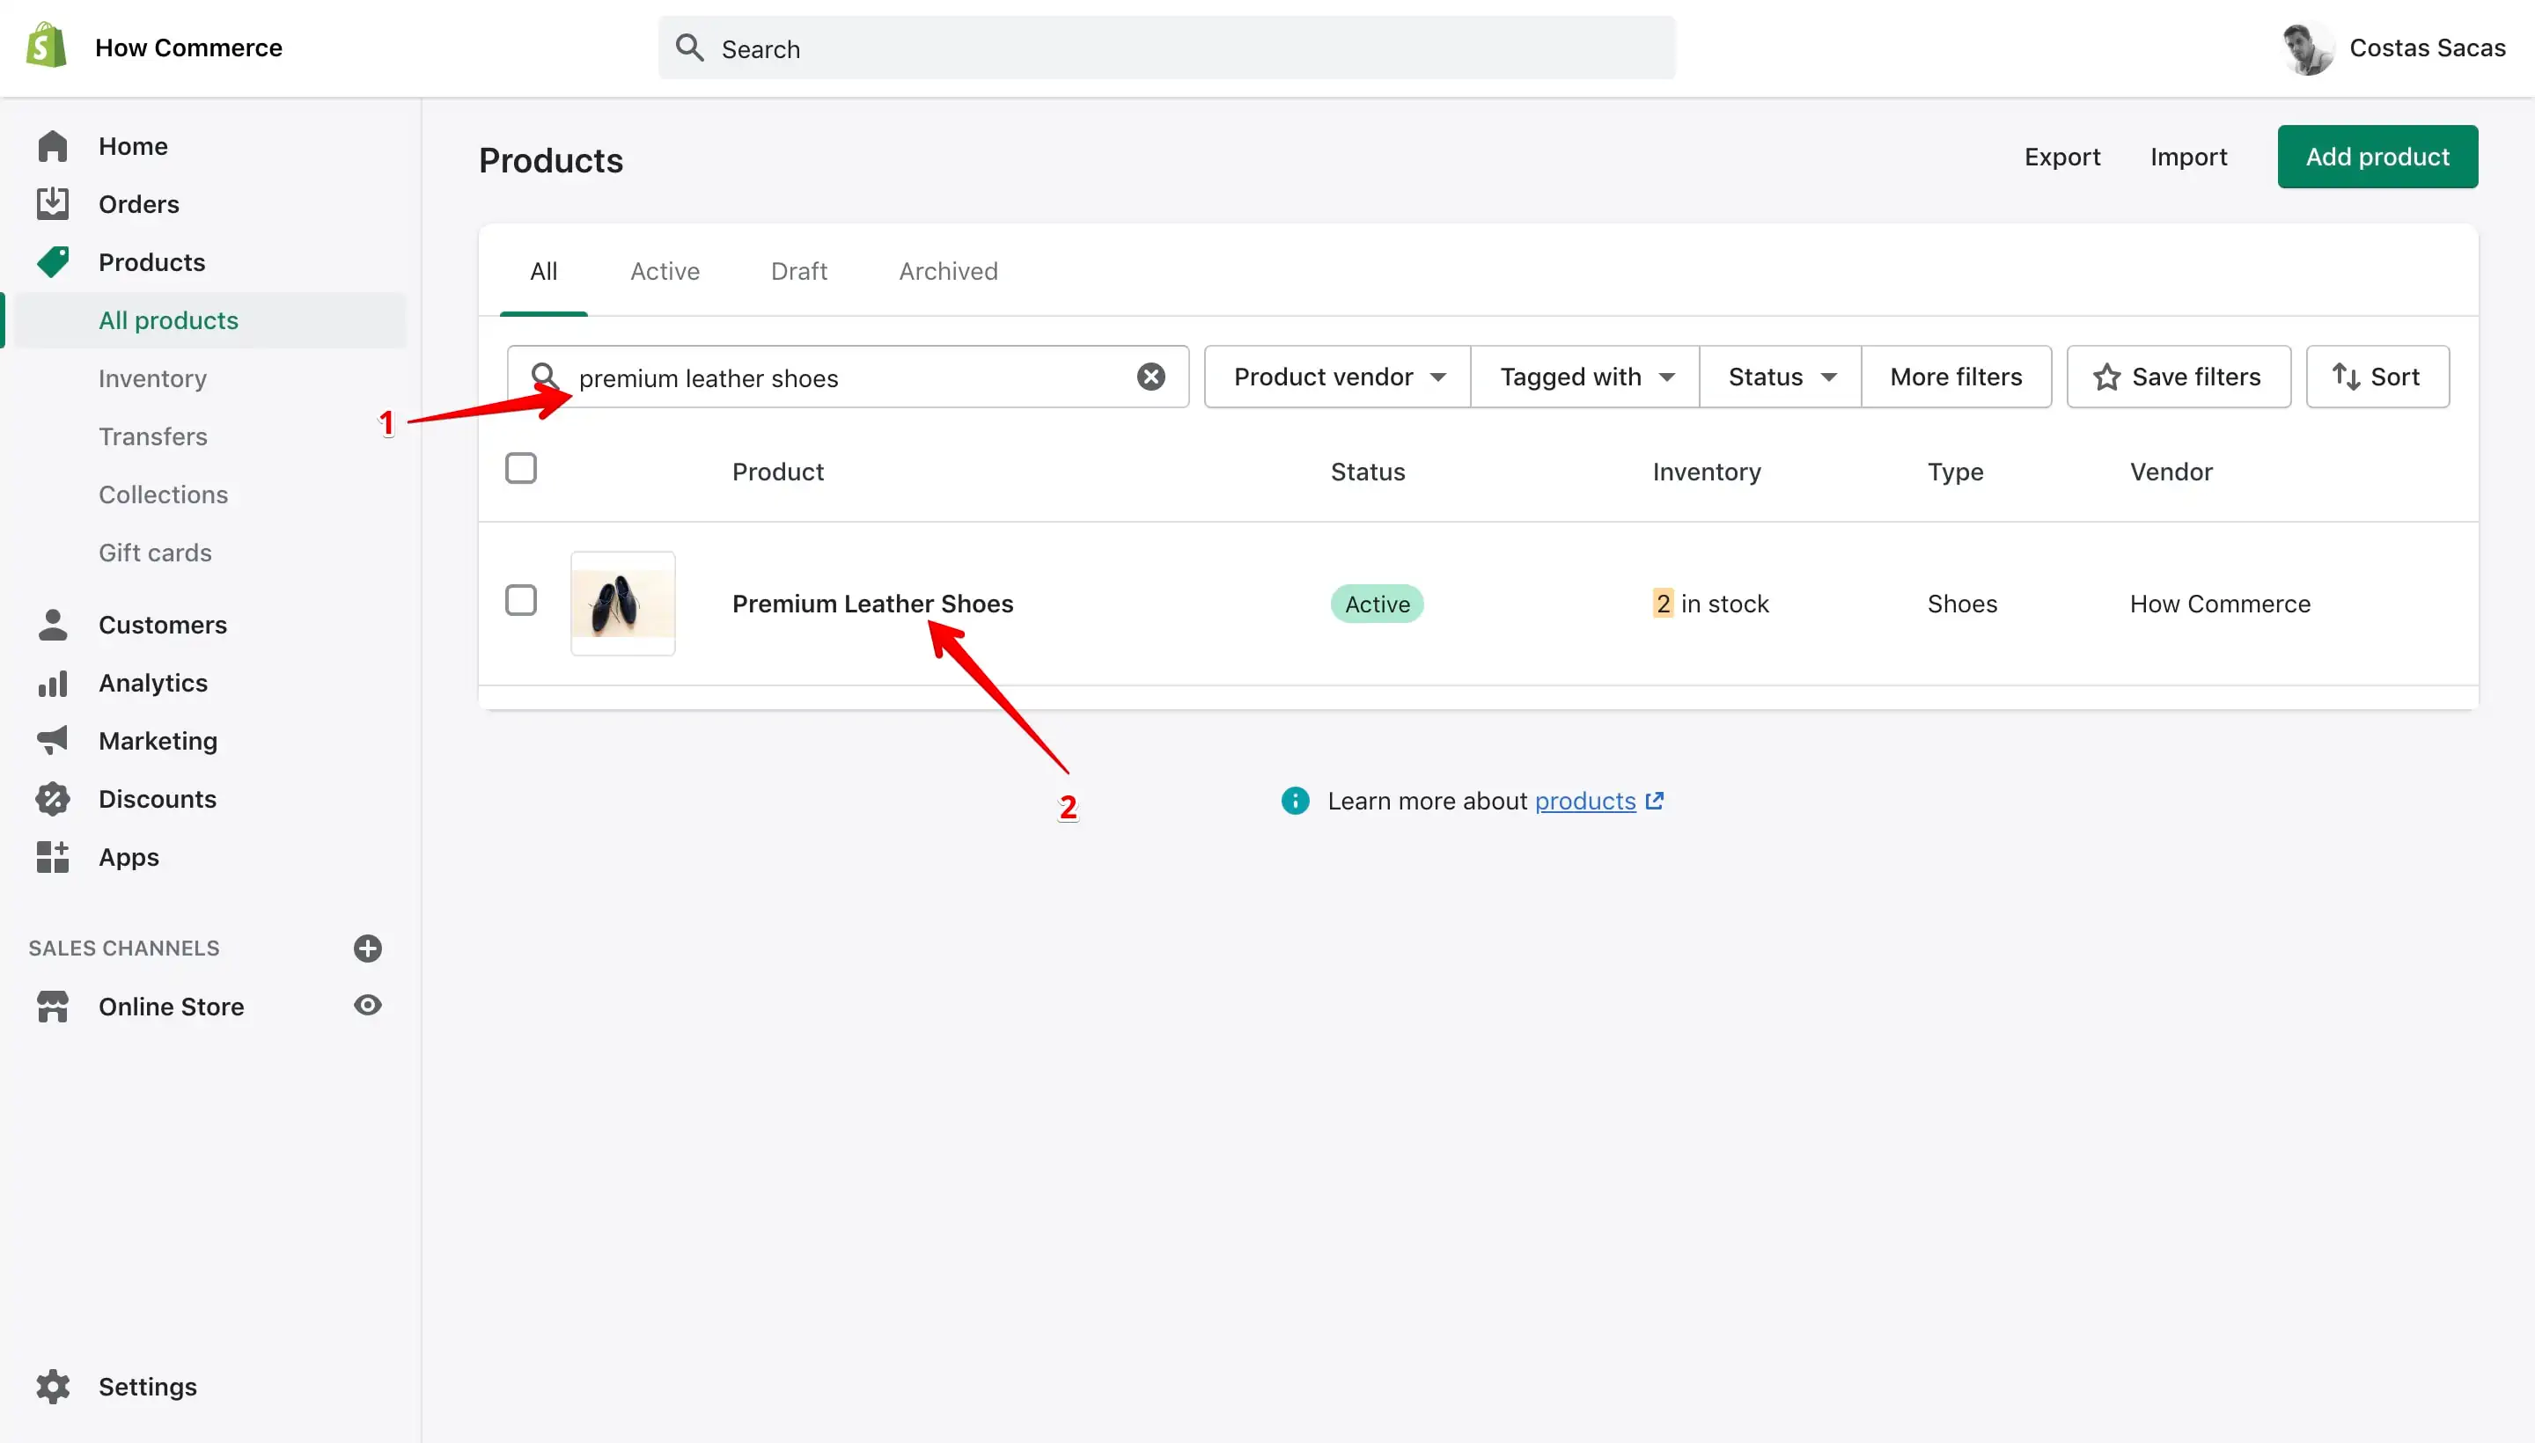Image resolution: width=2535 pixels, height=1443 pixels.
Task: Click the Online Store storefront icon
Action: [53, 1006]
